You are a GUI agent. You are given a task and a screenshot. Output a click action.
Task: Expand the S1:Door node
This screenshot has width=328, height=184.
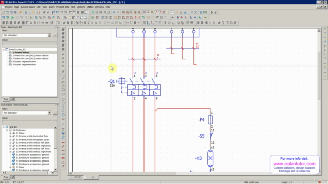pos(10,167)
